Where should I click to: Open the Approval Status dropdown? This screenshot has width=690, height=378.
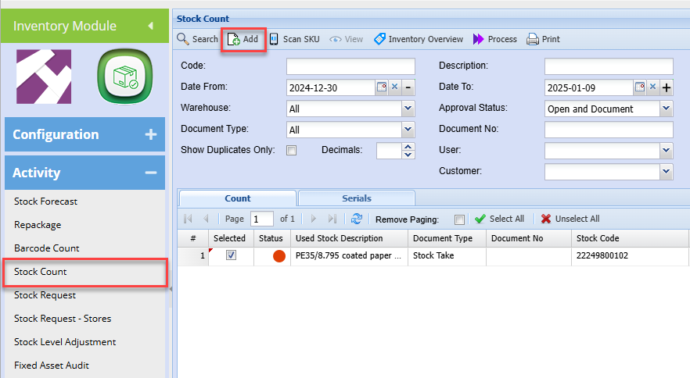[x=666, y=109]
